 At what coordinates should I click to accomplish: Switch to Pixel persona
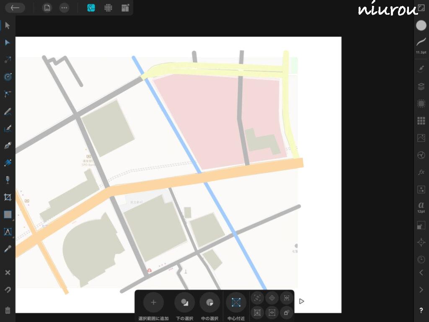[x=108, y=8]
